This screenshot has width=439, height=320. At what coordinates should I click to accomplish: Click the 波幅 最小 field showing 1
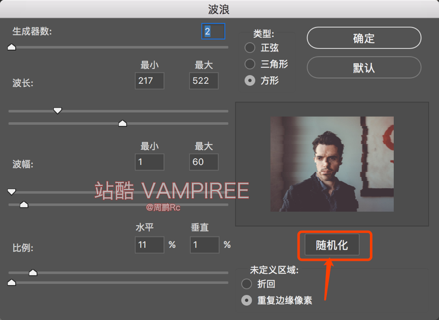point(150,162)
